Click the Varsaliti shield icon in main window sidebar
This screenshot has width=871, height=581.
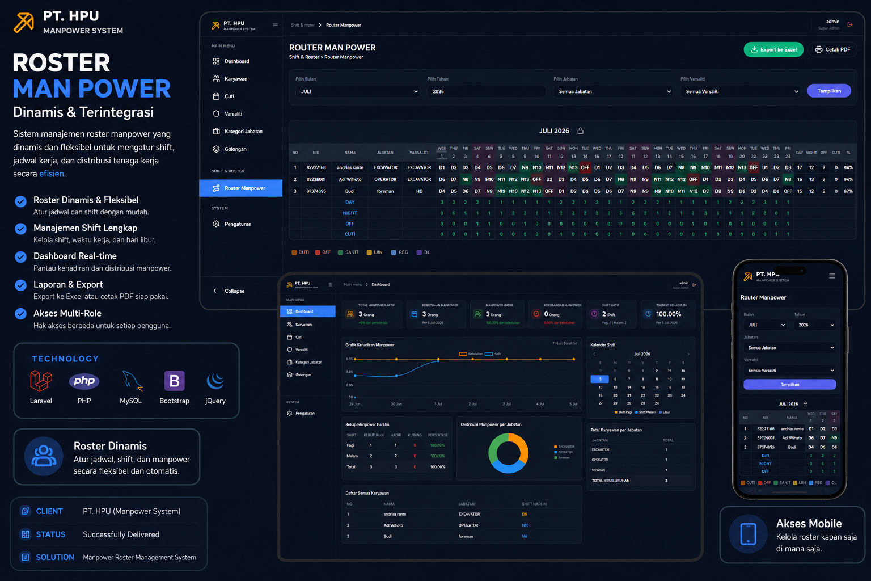coord(216,114)
